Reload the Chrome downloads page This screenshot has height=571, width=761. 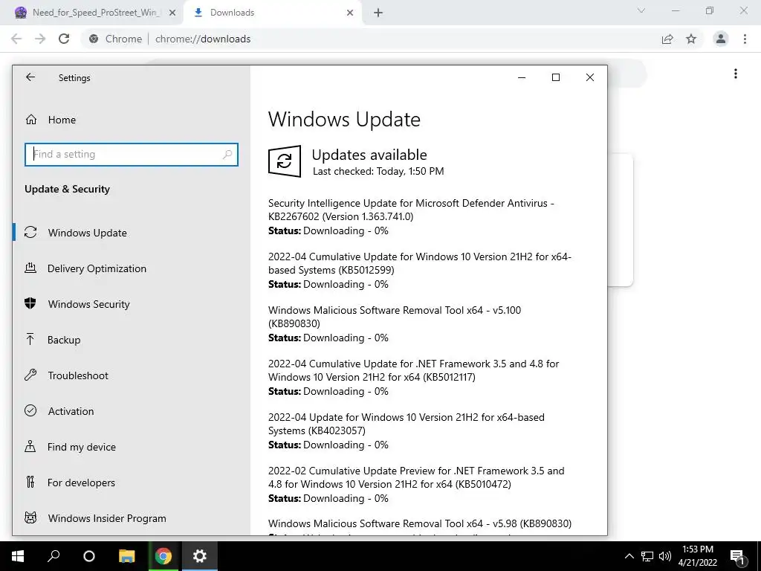pyautogui.click(x=64, y=39)
